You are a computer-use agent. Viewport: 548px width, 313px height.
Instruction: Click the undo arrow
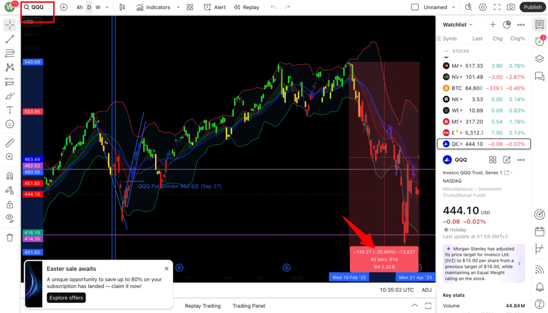tap(273, 7)
